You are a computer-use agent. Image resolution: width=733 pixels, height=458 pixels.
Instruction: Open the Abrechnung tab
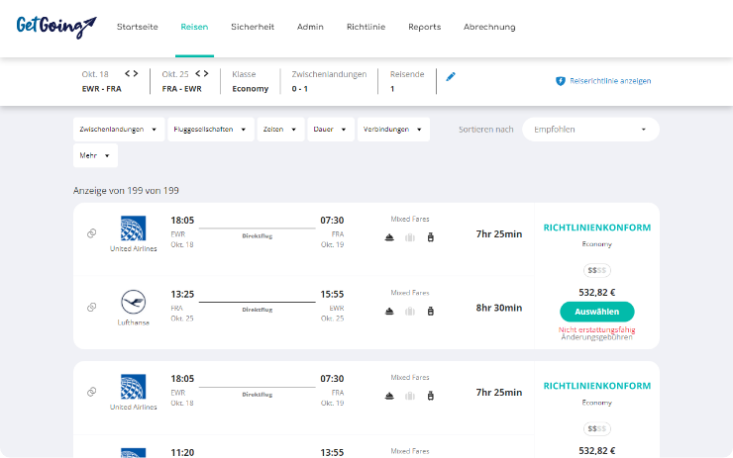[x=489, y=27]
